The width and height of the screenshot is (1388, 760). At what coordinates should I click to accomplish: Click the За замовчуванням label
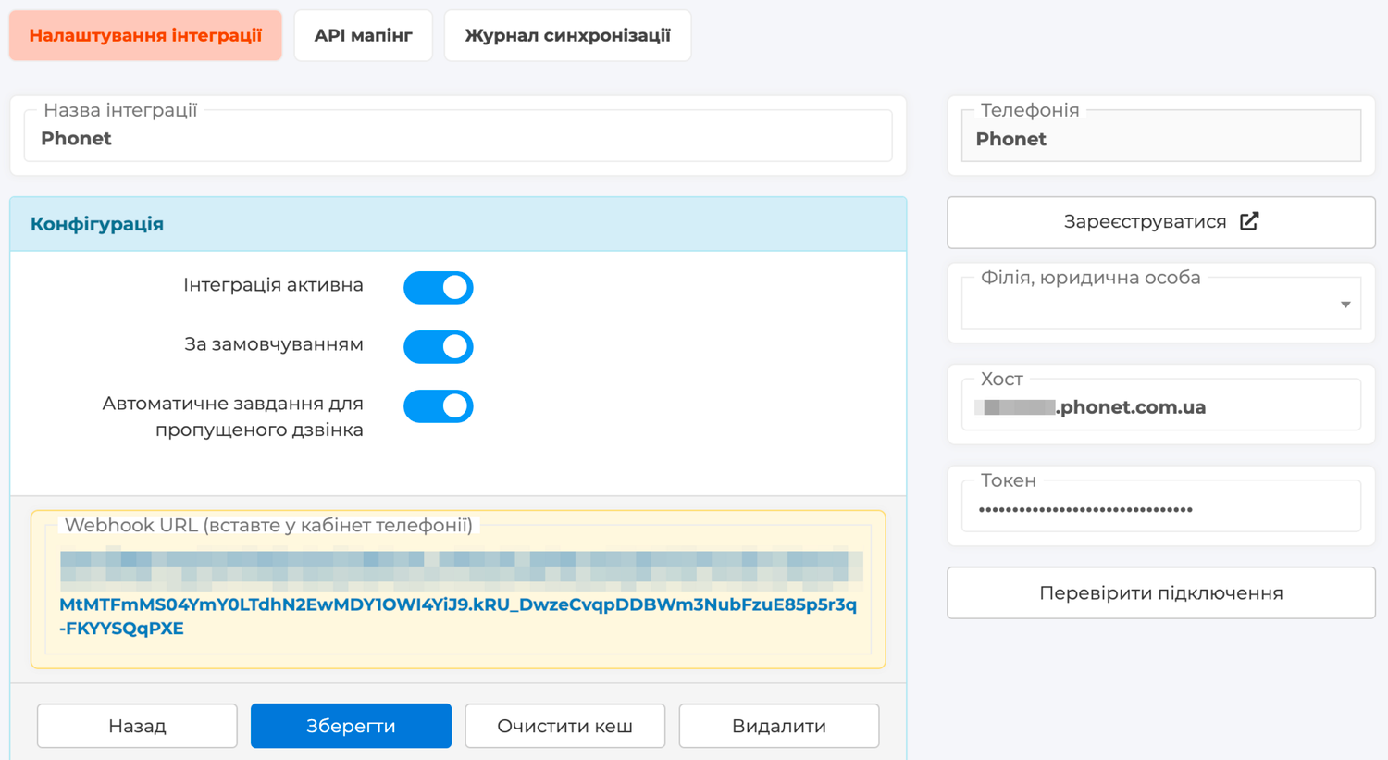coord(273,344)
